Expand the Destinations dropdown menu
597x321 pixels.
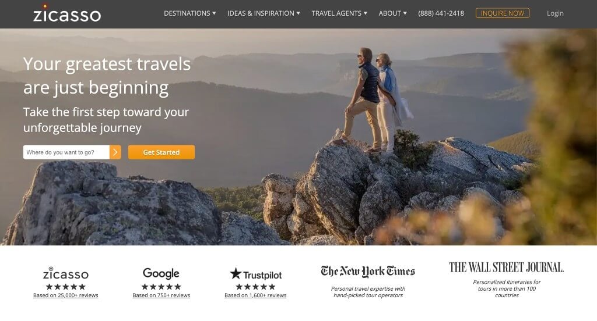coord(189,13)
